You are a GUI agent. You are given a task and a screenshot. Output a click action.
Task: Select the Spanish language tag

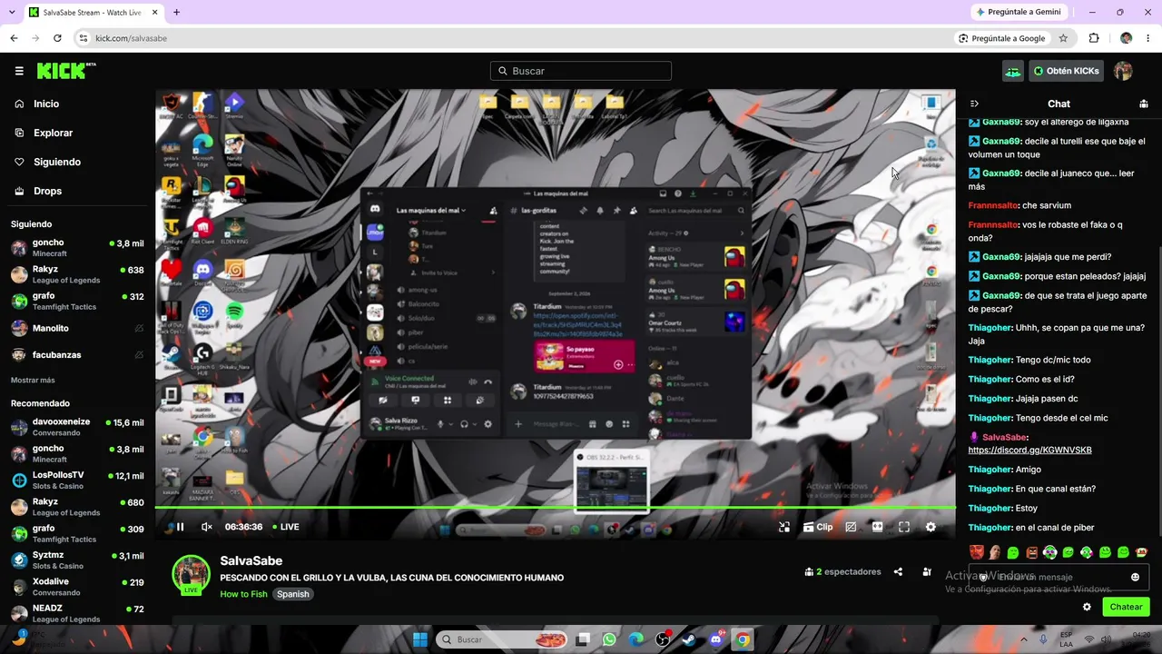[x=292, y=594]
